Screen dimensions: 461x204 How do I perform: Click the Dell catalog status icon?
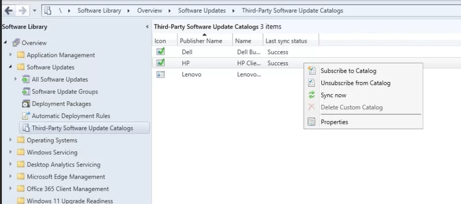click(x=160, y=52)
